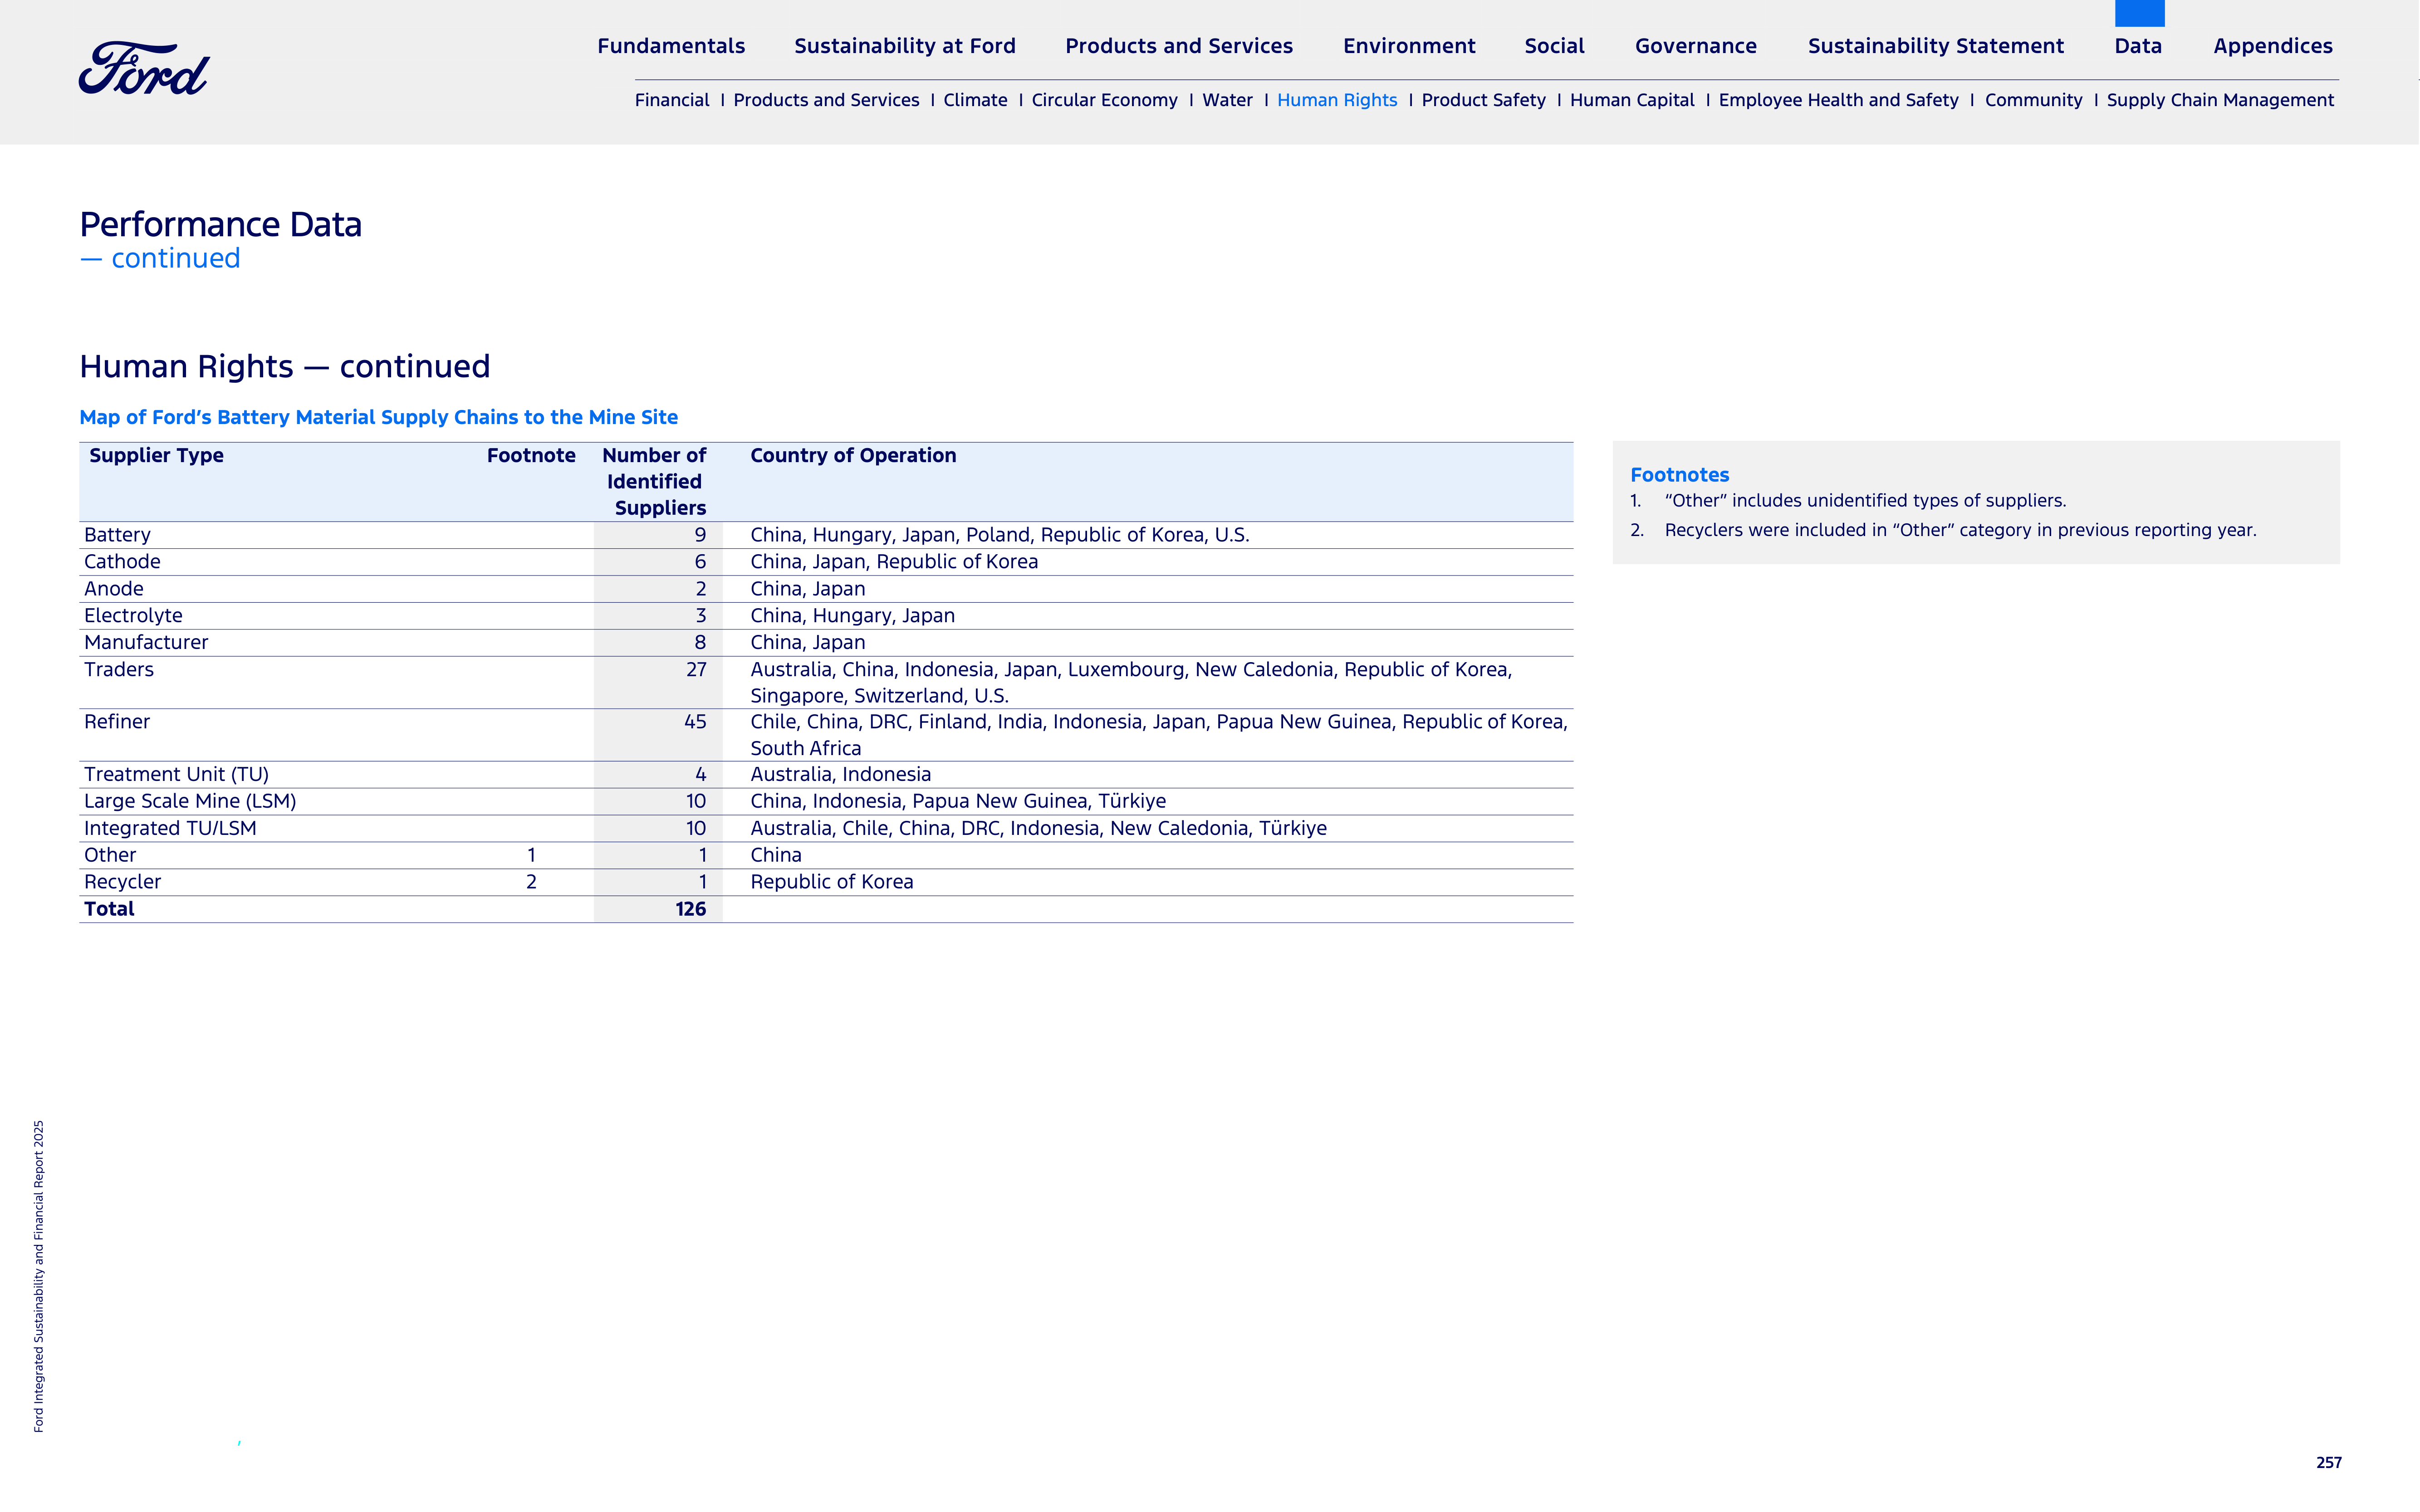Open the Sustainability at Ford tab
Screen dimensions: 2420x1512
point(904,46)
